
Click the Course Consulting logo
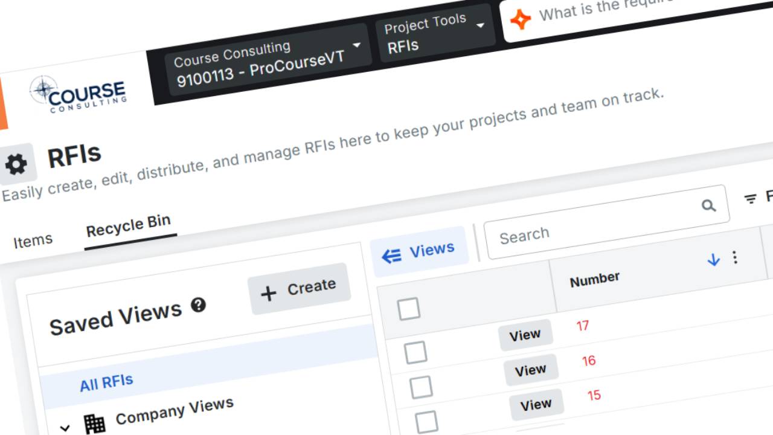(79, 94)
